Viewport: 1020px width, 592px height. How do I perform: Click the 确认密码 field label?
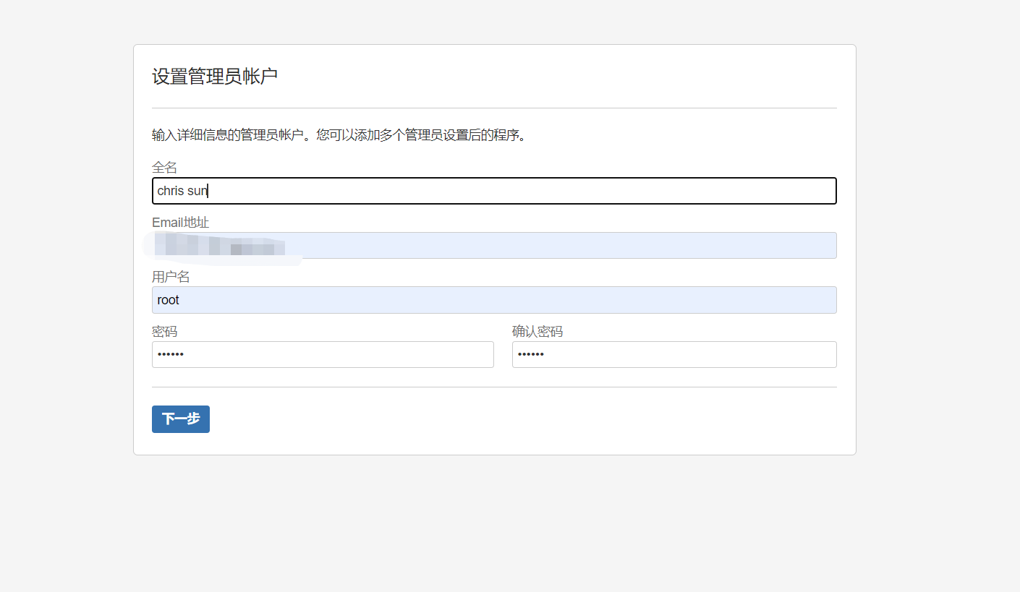[x=537, y=331]
